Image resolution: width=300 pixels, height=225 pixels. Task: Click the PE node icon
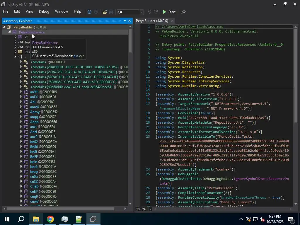20,37
